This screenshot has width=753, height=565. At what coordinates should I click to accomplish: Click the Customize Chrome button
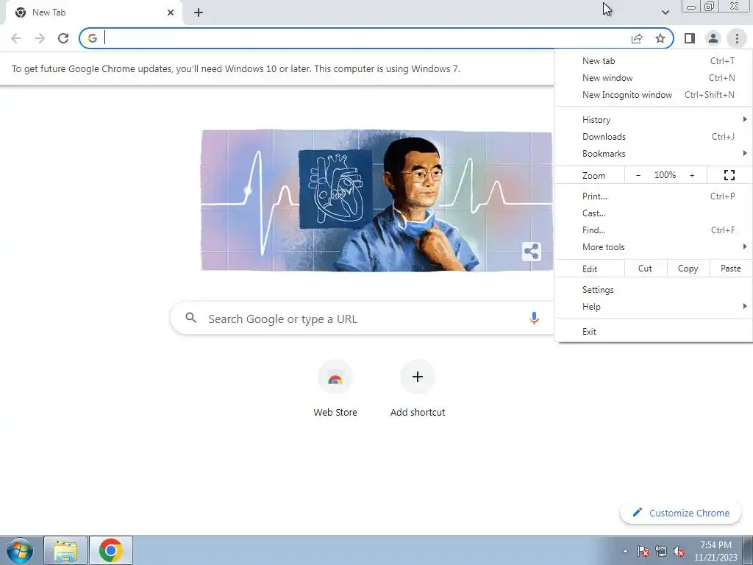[680, 513]
